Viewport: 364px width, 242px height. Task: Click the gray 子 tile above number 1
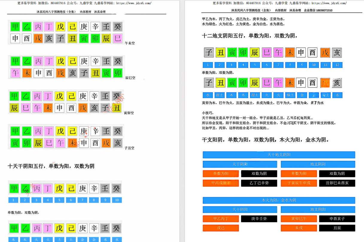tap(208, 53)
